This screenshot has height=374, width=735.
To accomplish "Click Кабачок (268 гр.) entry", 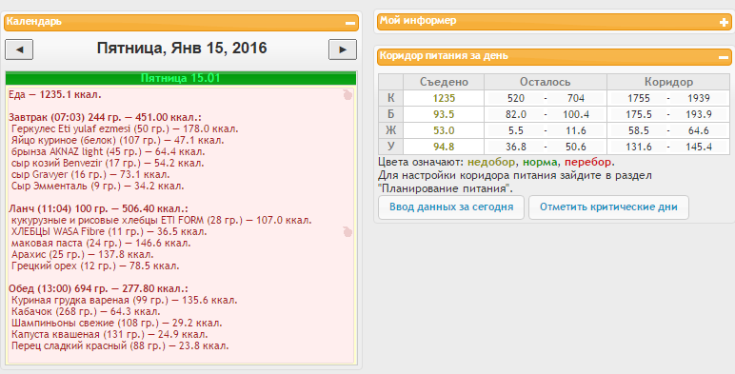I will (86, 312).
